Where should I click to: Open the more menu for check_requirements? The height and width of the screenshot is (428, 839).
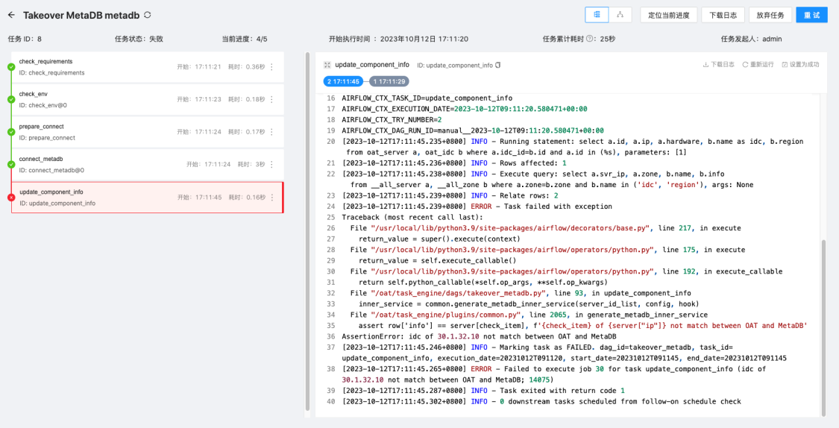tap(271, 67)
